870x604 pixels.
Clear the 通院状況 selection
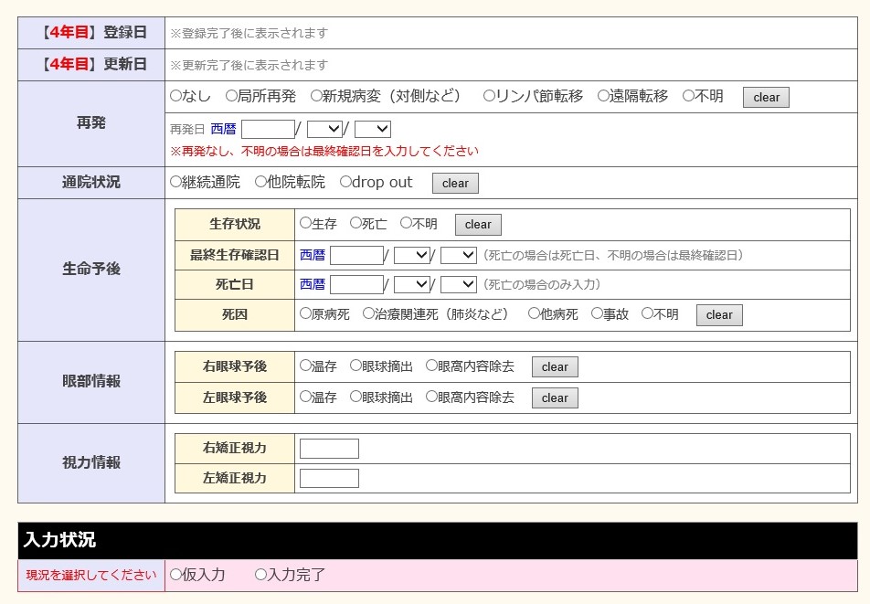tap(455, 184)
